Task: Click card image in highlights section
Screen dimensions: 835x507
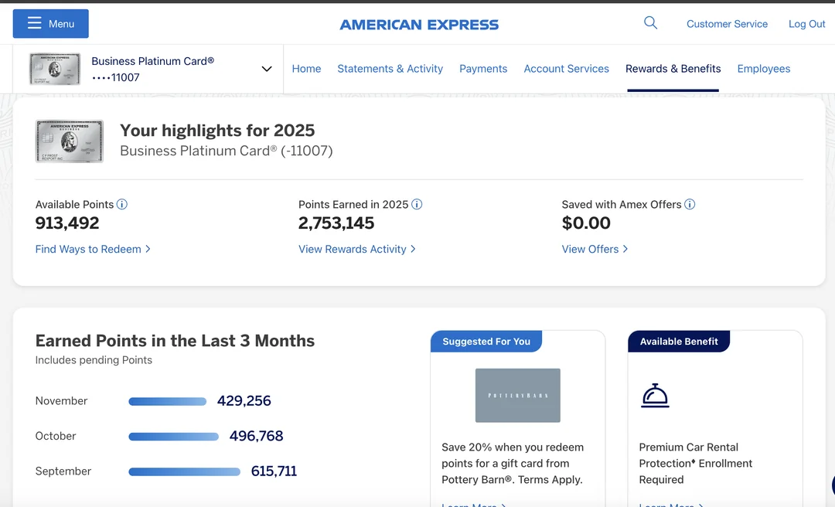Action: point(70,141)
